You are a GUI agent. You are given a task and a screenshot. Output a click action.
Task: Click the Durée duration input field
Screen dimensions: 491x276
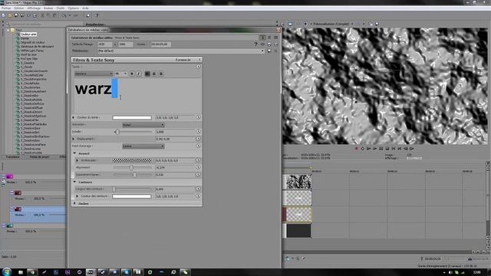(161, 44)
